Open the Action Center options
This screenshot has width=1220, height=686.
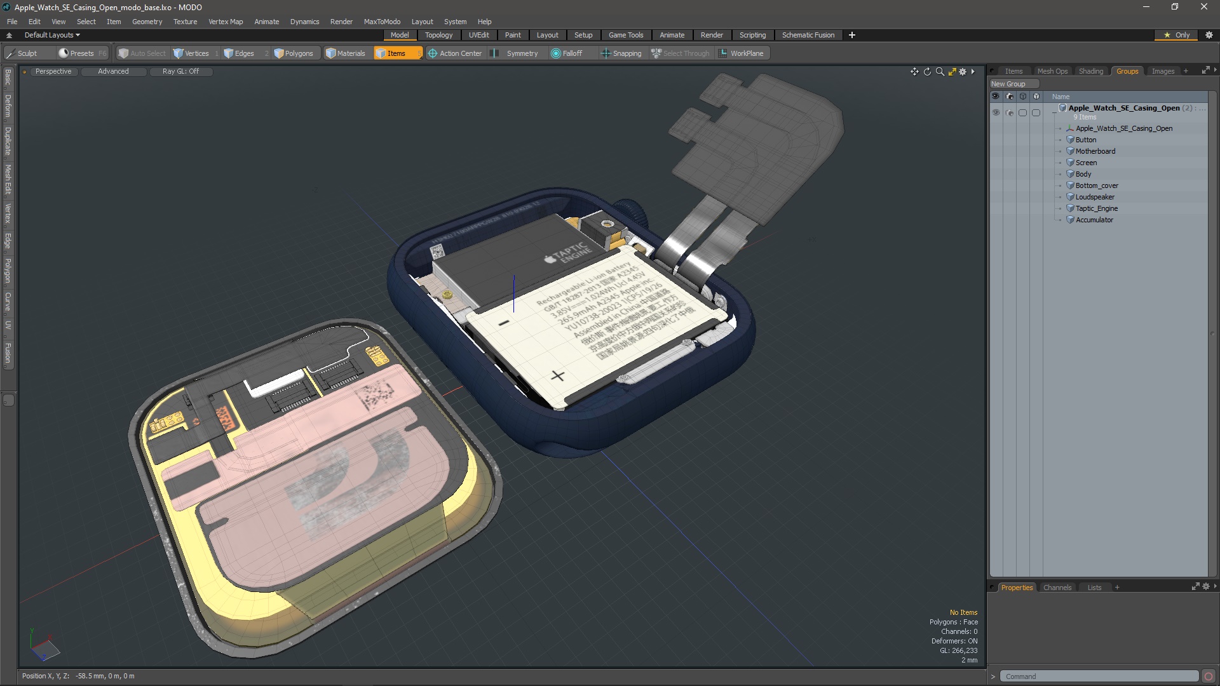[455, 53]
